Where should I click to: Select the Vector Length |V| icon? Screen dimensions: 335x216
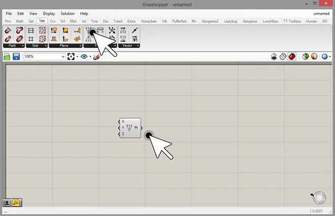pos(135,39)
